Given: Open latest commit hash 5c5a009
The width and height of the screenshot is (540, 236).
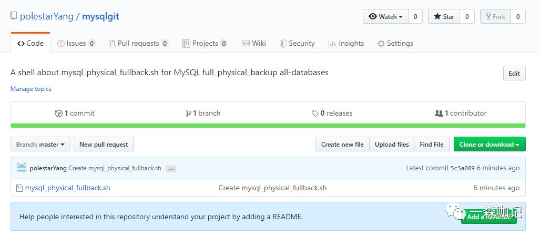Looking at the screenshot, I should [463, 168].
